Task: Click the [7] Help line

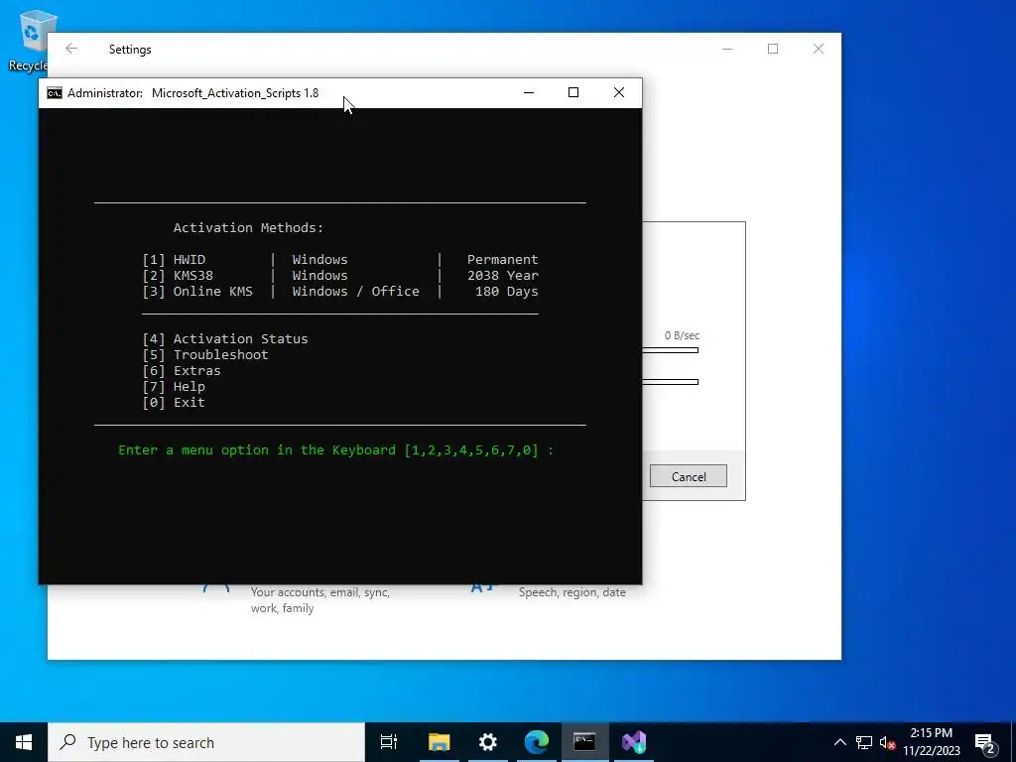Action: 174,386
